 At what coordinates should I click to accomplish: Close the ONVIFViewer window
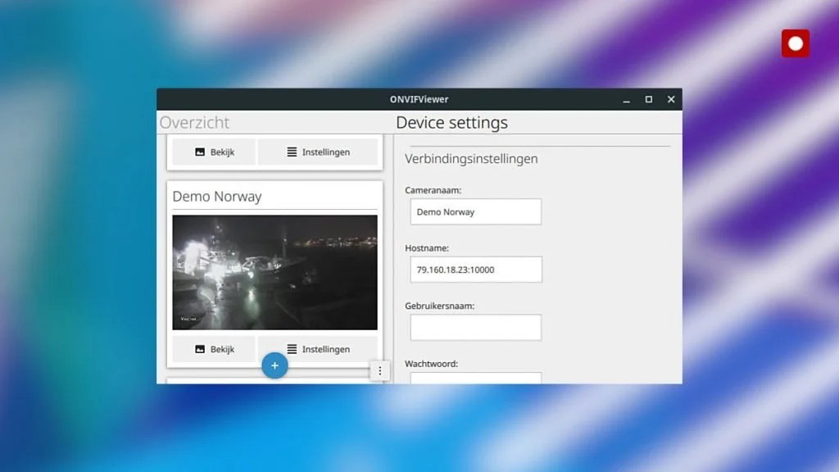pyautogui.click(x=671, y=99)
